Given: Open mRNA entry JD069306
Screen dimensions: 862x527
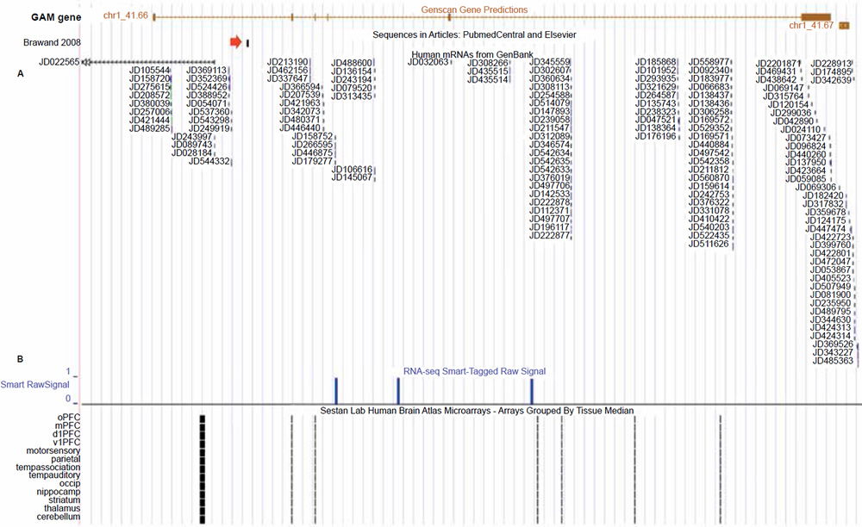Looking at the screenshot, I should point(815,187).
